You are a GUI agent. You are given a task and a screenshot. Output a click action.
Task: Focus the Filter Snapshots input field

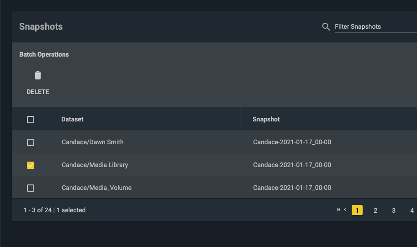(x=376, y=26)
